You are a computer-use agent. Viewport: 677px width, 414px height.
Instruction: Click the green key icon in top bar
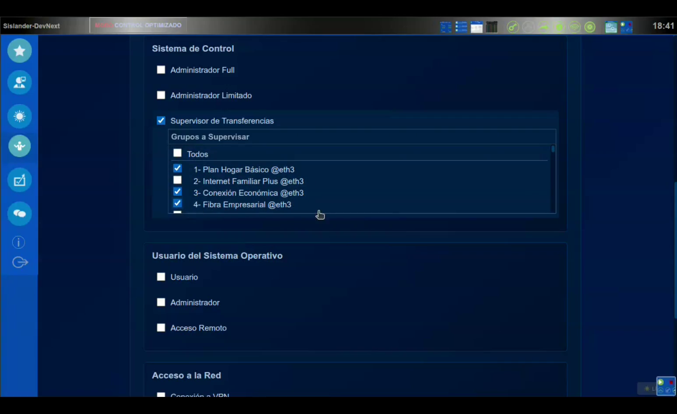point(513,27)
